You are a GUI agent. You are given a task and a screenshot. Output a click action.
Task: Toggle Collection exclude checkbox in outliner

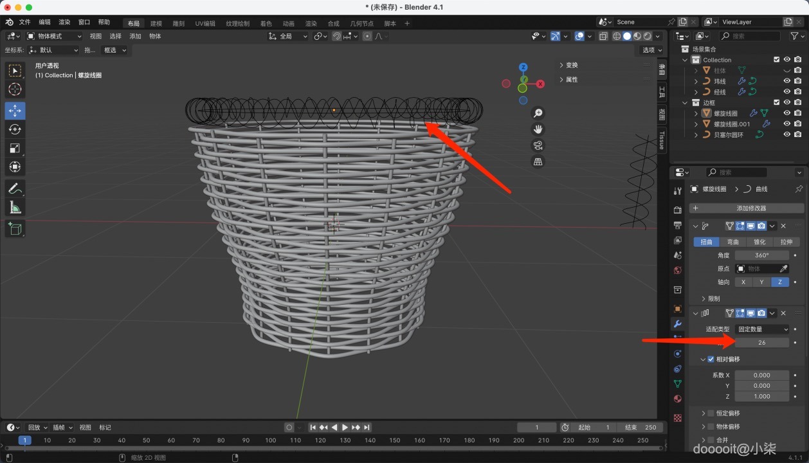(776, 60)
